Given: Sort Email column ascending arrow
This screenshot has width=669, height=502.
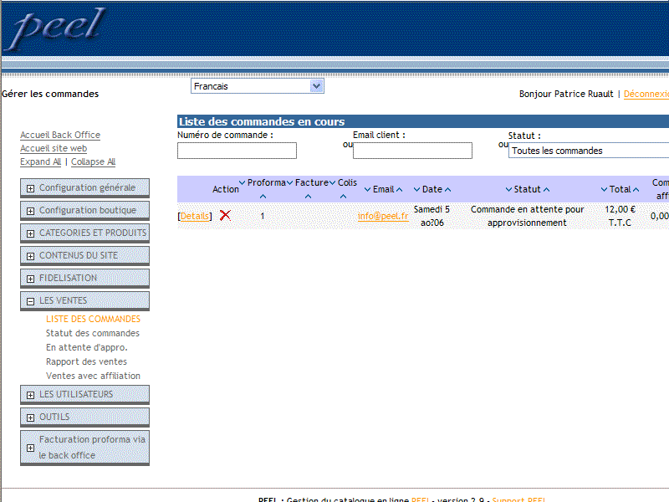Looking at the screenshot, I should coord(400,190).
